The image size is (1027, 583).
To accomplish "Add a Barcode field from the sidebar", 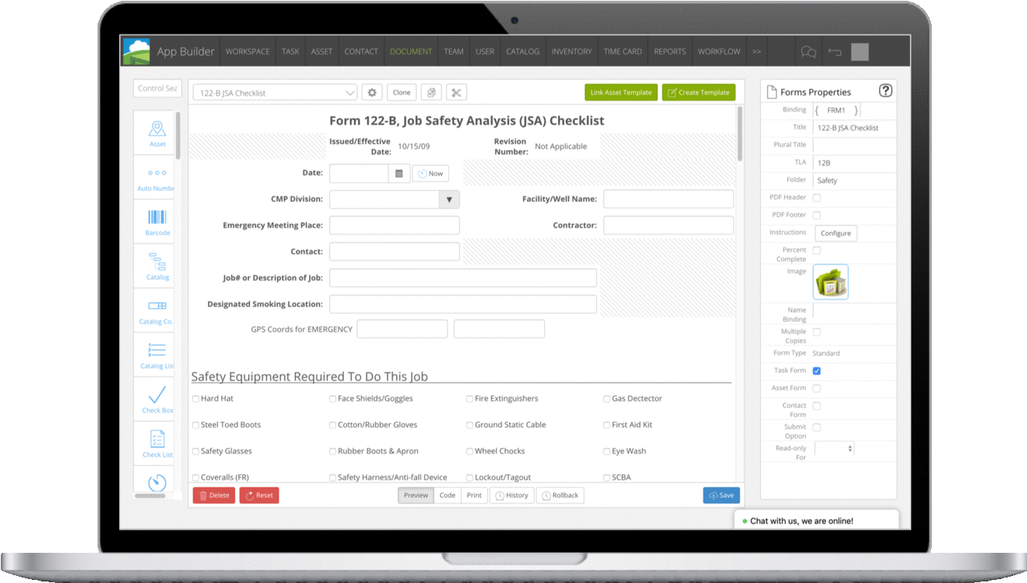I will coord(156,221).
